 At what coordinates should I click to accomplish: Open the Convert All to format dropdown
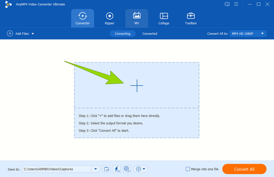248,34
